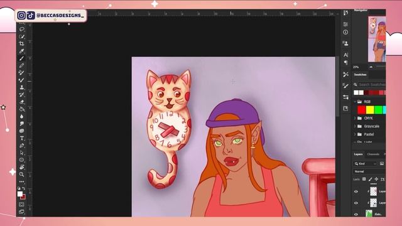Swap foreground and background colors
The width and height of the screenshot is (402, 226).
[24, 188]
